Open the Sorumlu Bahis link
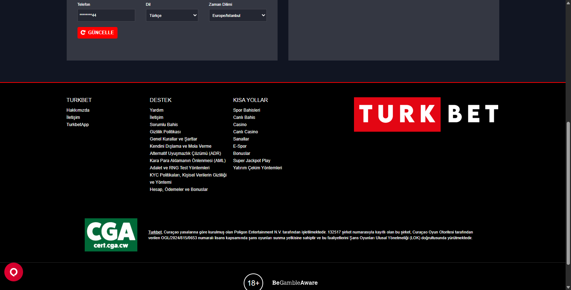The width and height of the screenshot is (571, 290). [164, 125]
